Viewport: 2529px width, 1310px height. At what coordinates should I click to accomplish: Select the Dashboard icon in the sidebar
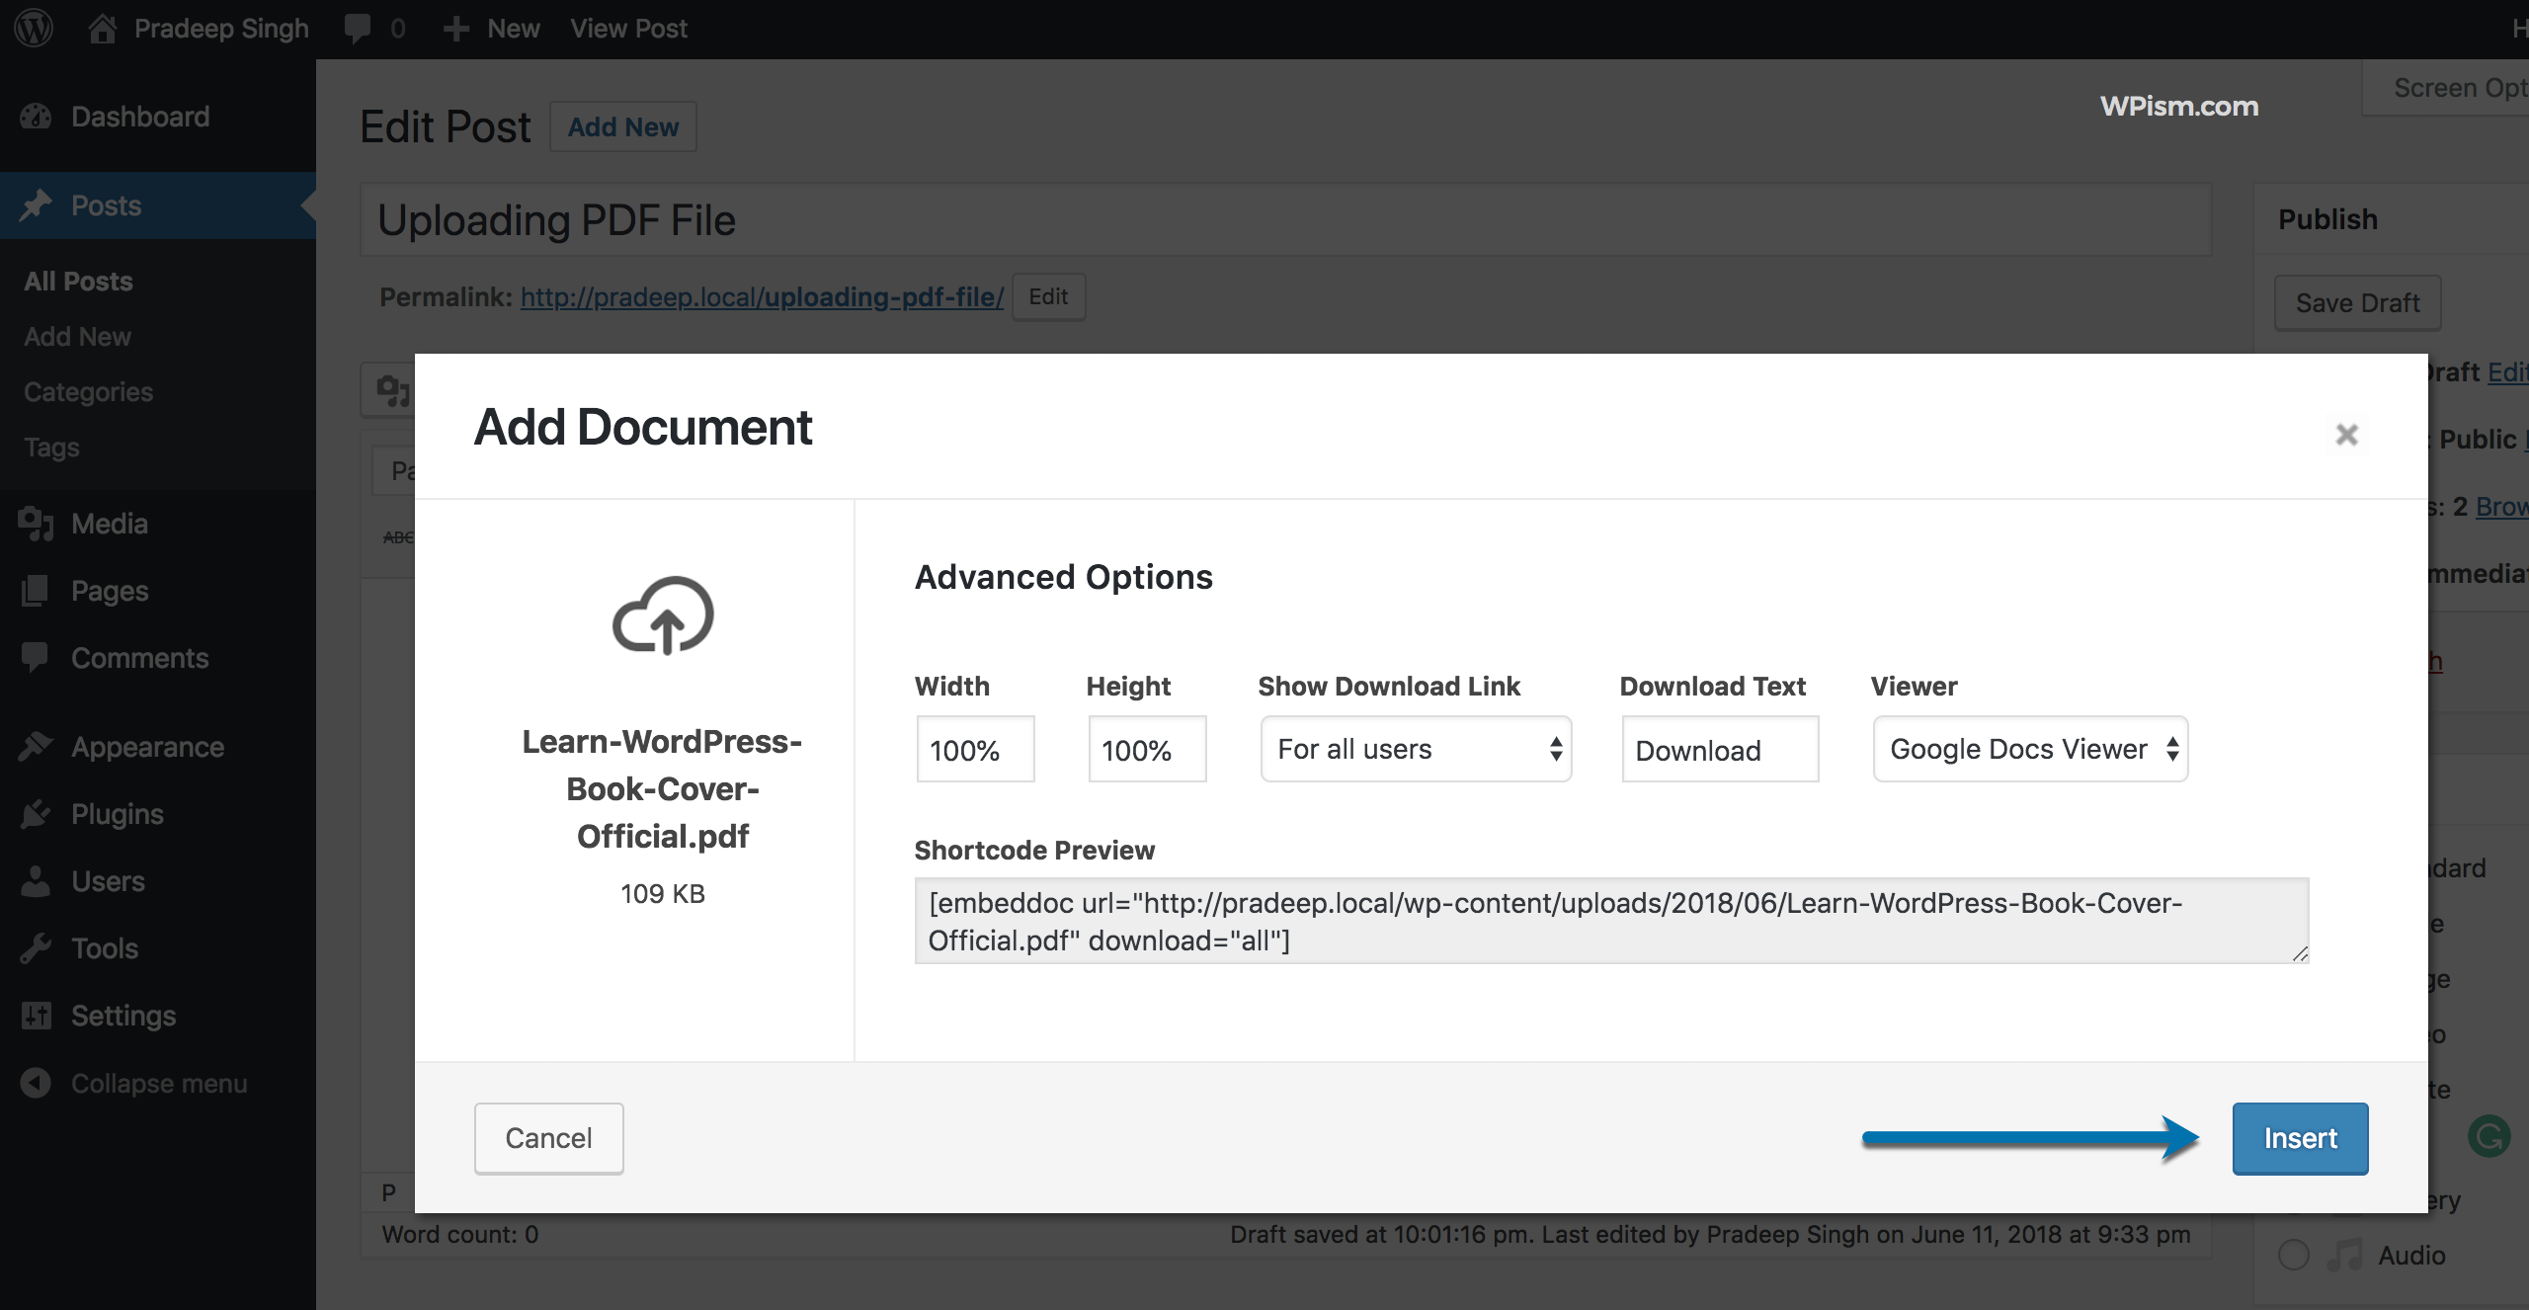tap(37, 116)
